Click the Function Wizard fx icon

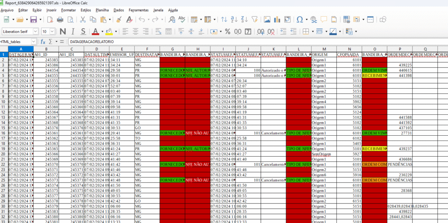tap(43, 41)
